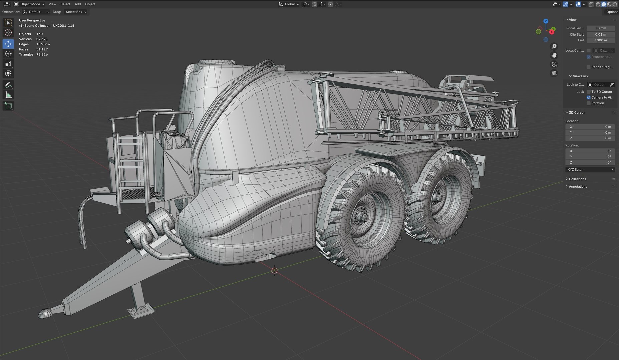Click the 3D Cursor tool
This screenshot has width=619, height=360.
click(x=8, y=33)
